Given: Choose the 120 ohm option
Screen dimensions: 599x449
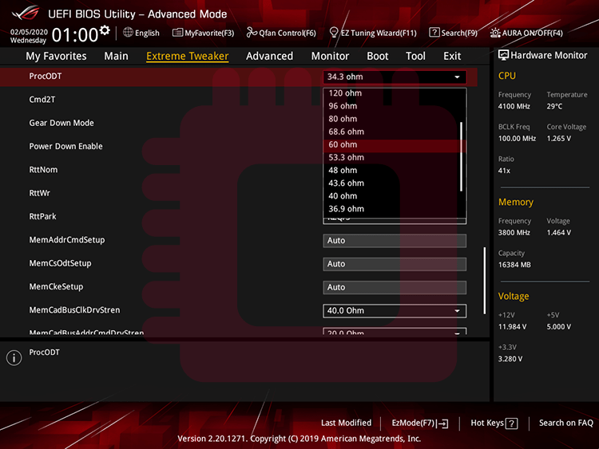Looking at the screenshot, I should tap(345, 93).
